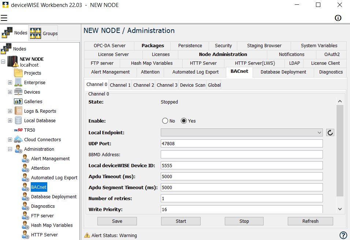Expand the Devices tree node
The image size is (350, 240).
point(10,92)
